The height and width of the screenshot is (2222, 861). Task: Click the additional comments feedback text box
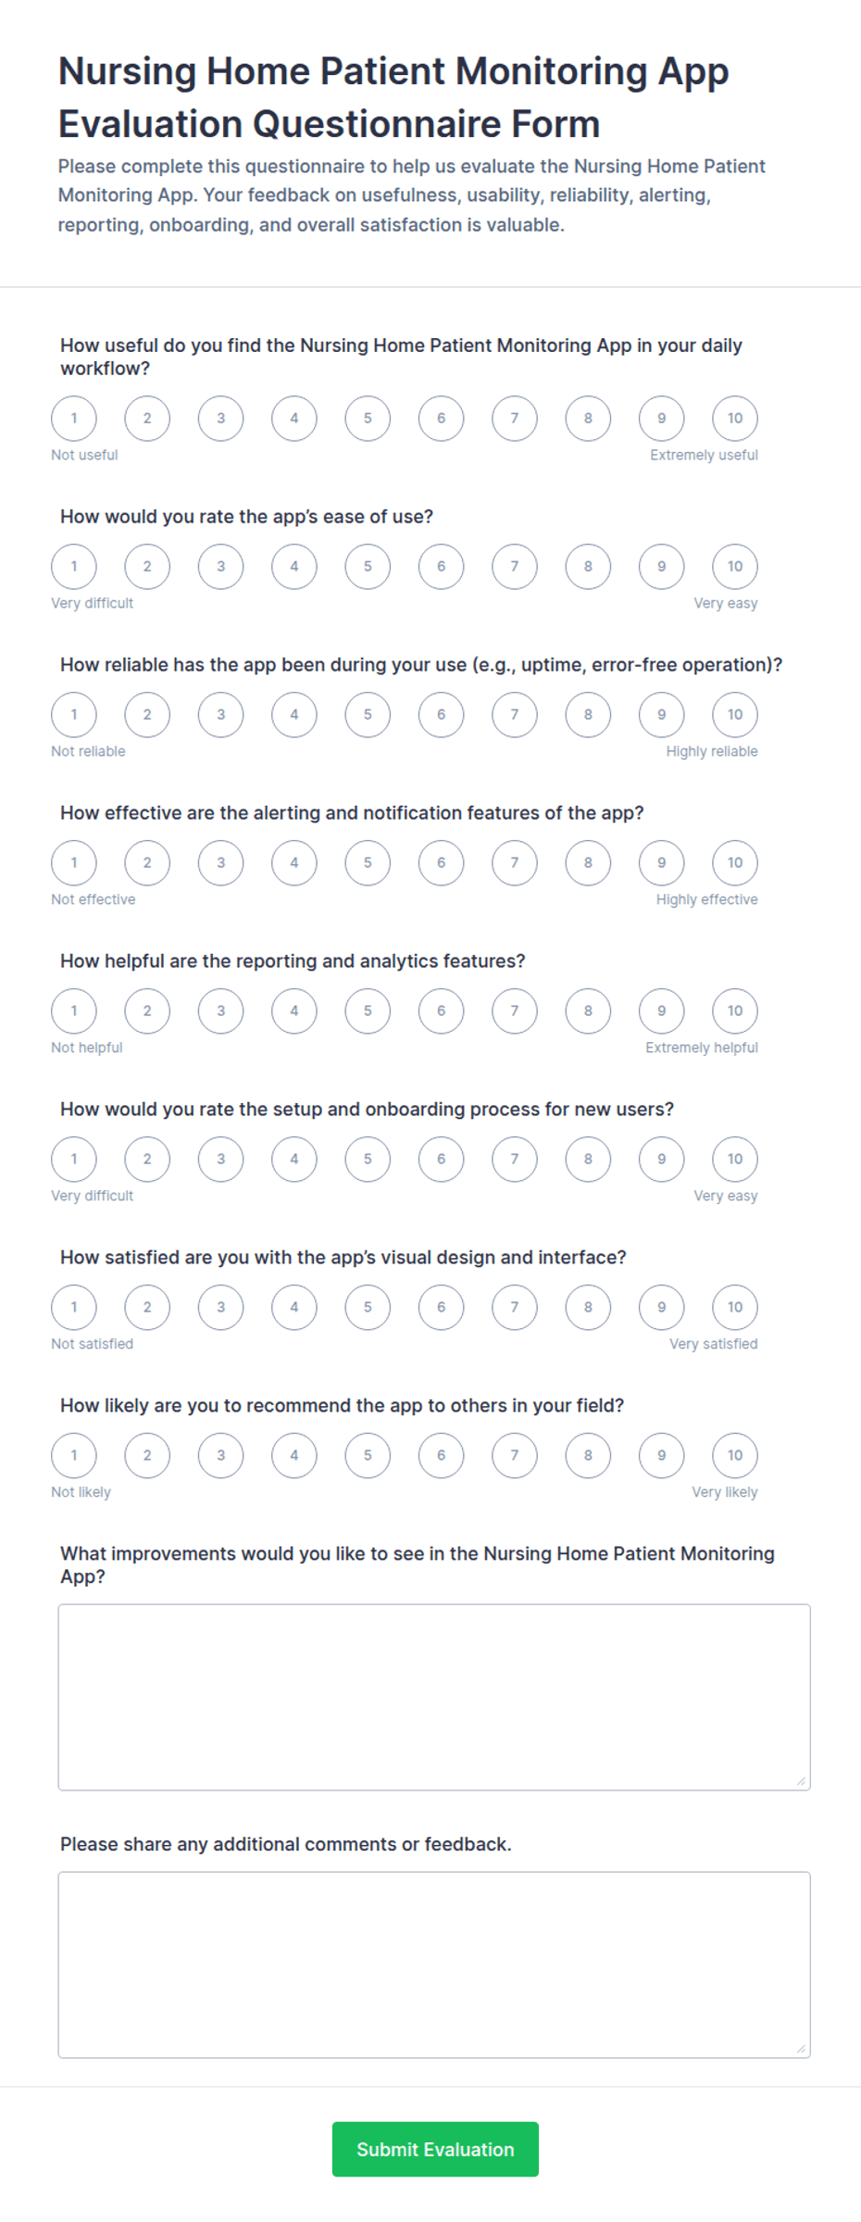(434, 1965)
